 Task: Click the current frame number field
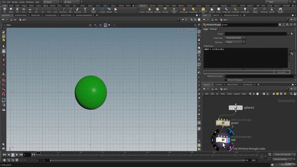click(x=27, y=155)
